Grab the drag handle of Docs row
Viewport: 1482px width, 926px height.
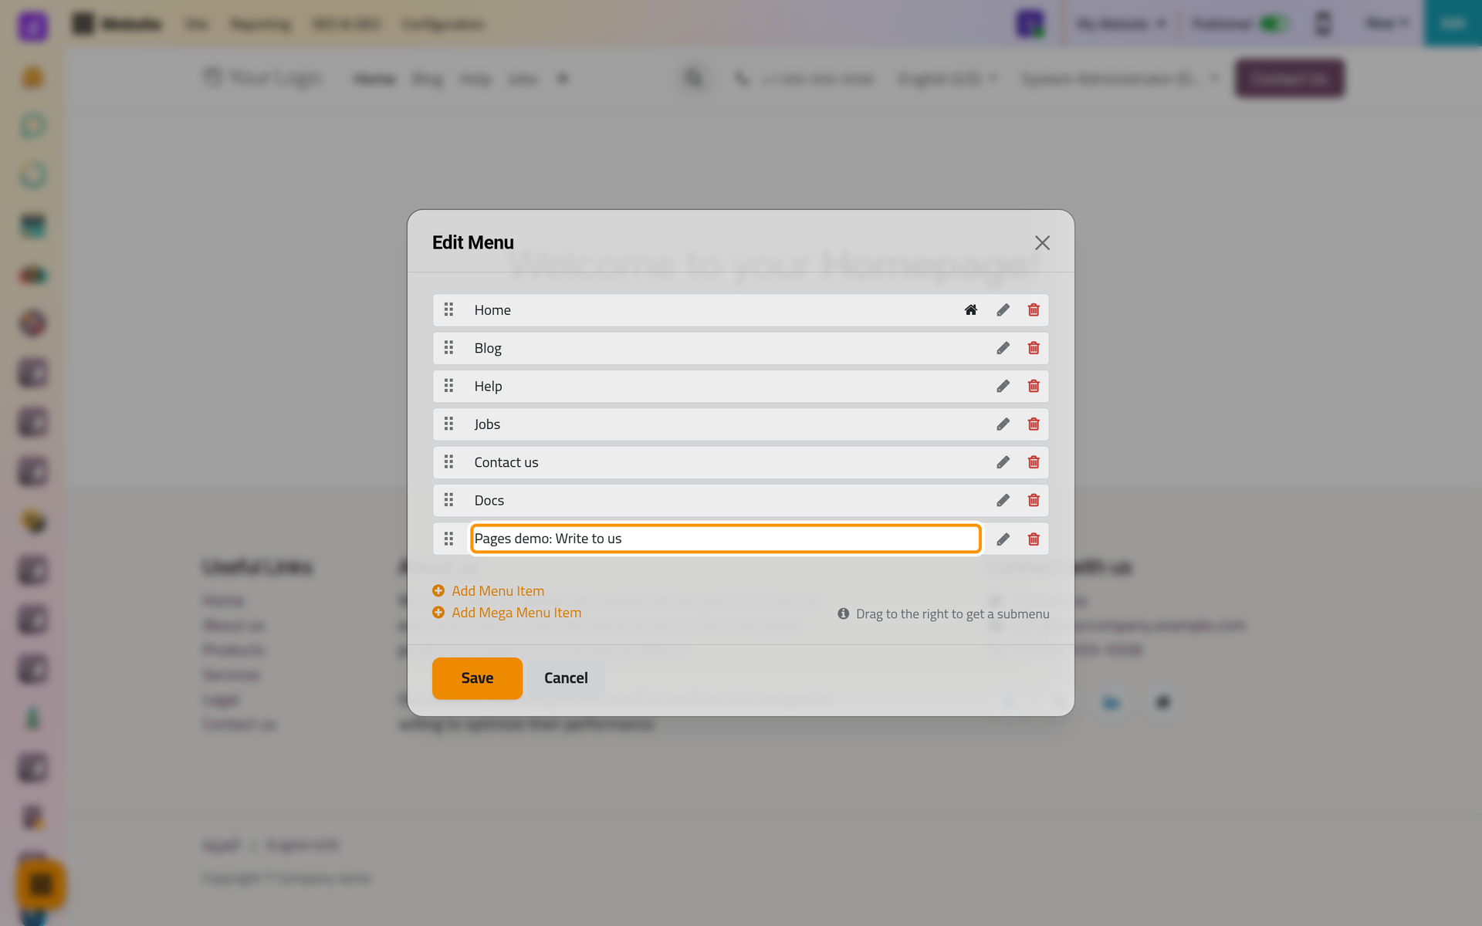pyautogui.click(x=448, y=499)
